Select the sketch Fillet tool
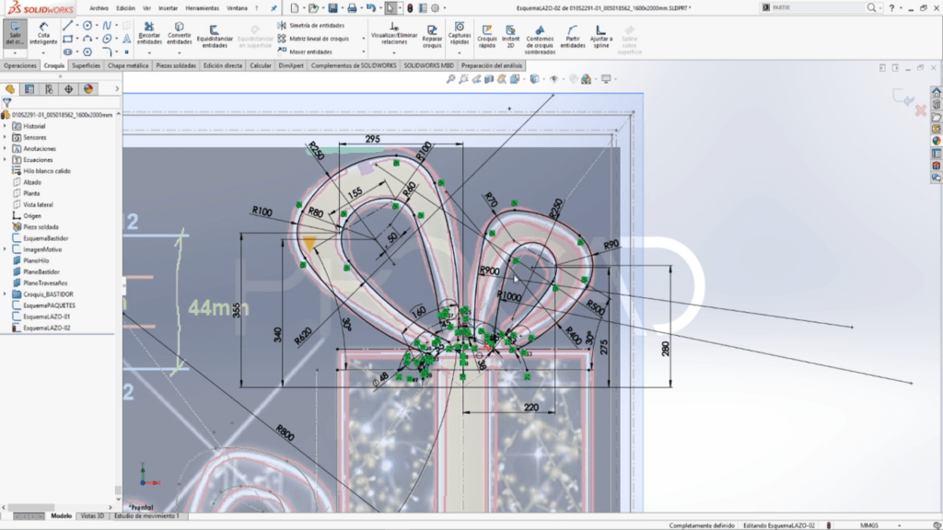The height and width of the screenshot is (530, 943). (107, 52)
